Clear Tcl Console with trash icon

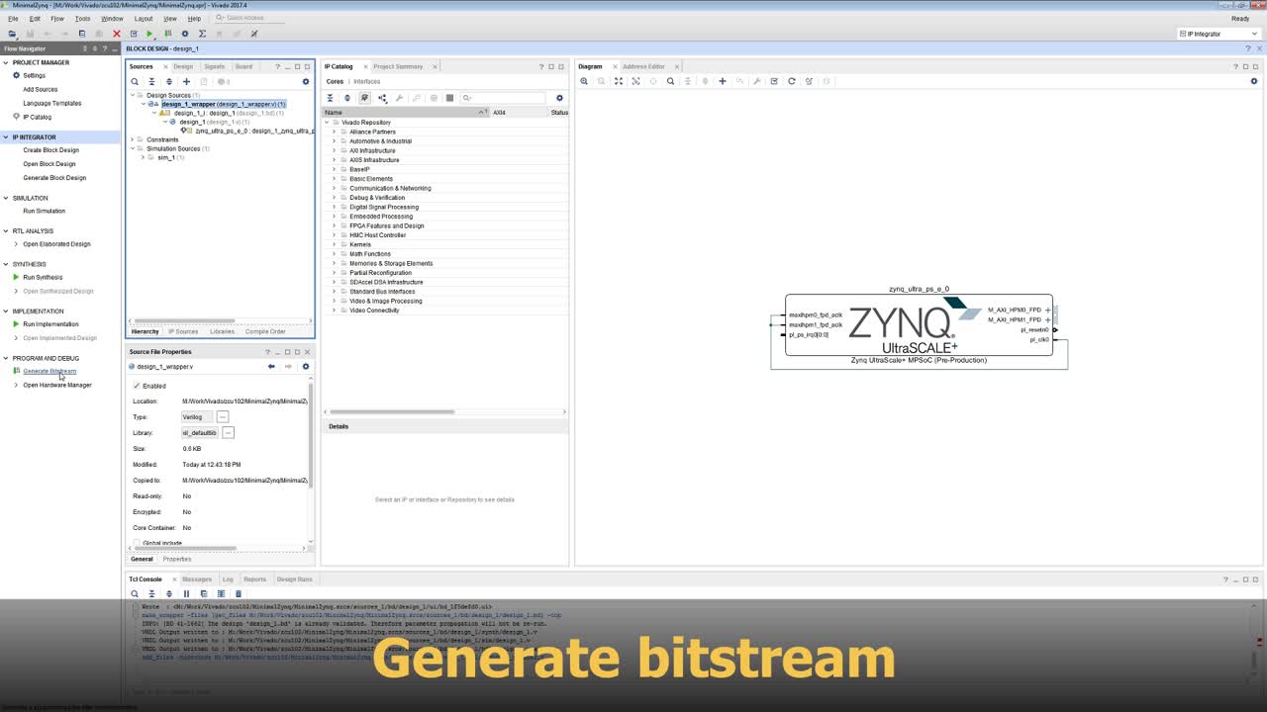pos(238,594)
